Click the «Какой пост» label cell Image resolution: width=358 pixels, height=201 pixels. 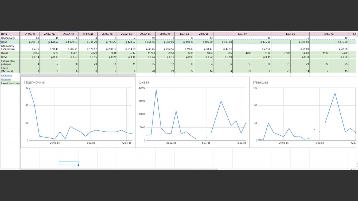[10, 83]
